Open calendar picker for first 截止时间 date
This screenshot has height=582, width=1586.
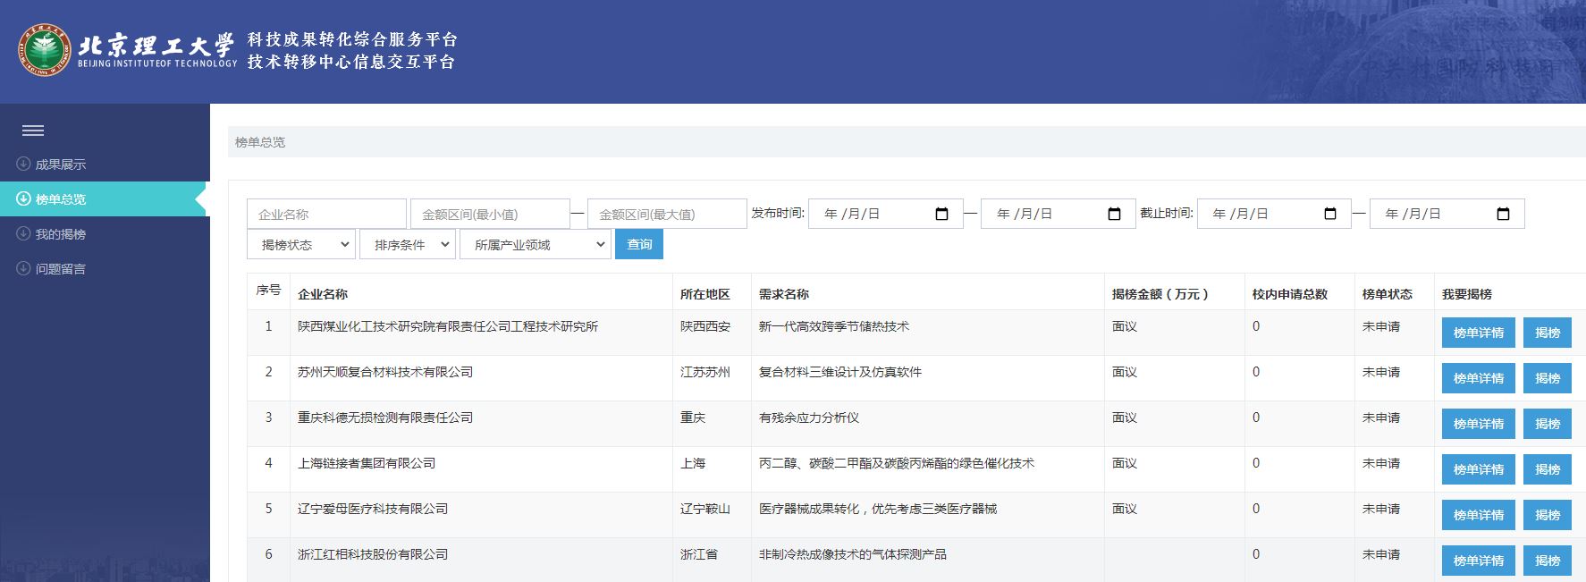coord(1329,215)
